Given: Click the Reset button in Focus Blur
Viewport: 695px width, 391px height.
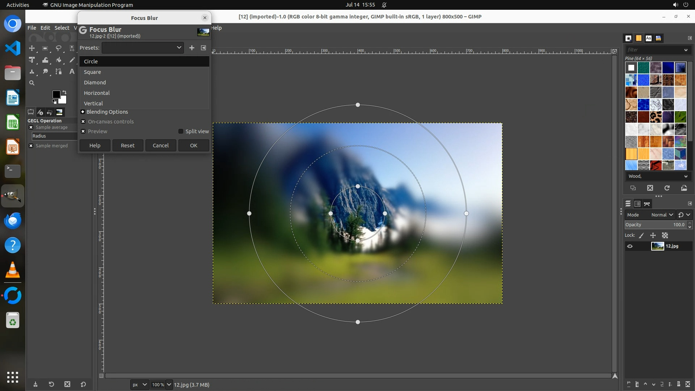Looking at the screenshot, I should pos(127,146).
